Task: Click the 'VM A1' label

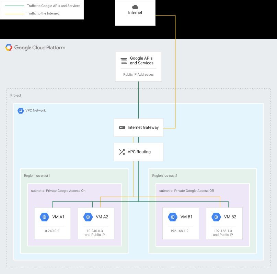Action: click(x=58, y=217)
